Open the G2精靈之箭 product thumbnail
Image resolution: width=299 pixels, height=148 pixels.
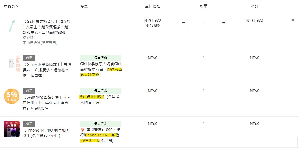[x=12, y=26]
